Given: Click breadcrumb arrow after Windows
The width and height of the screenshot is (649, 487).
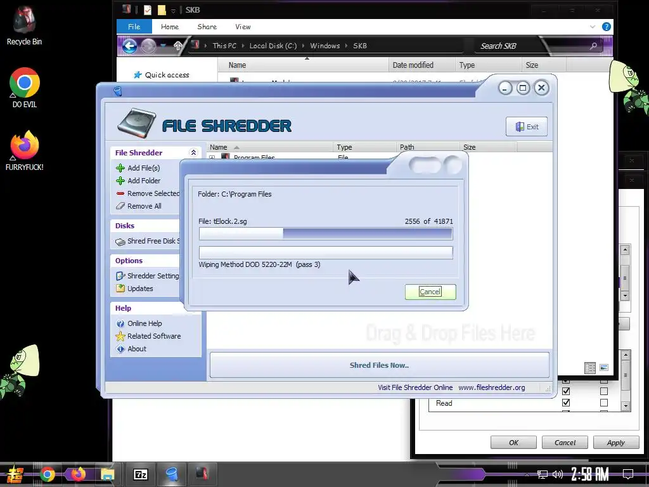Looking at the screenshot, I should pos(347,46).
